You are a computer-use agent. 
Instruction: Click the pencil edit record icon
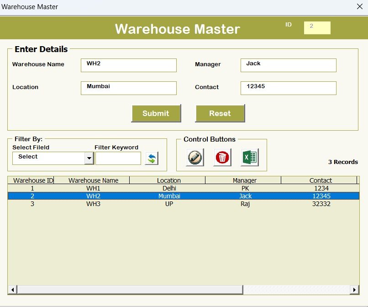point(195,158)
